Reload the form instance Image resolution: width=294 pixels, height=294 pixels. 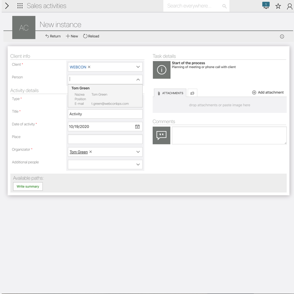(91, 36)
